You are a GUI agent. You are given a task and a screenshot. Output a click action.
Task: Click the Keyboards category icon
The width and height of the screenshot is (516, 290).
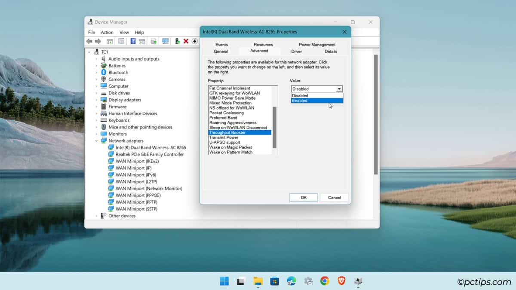pos(104,120)
